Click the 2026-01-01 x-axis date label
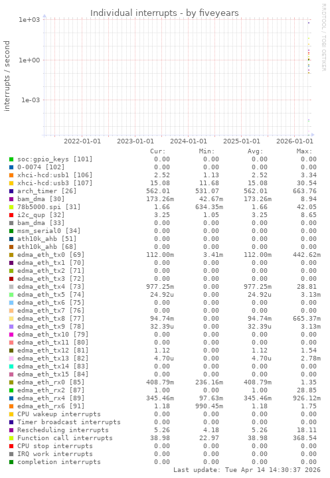This screenshot has height=478, width=330. point(295,141)
